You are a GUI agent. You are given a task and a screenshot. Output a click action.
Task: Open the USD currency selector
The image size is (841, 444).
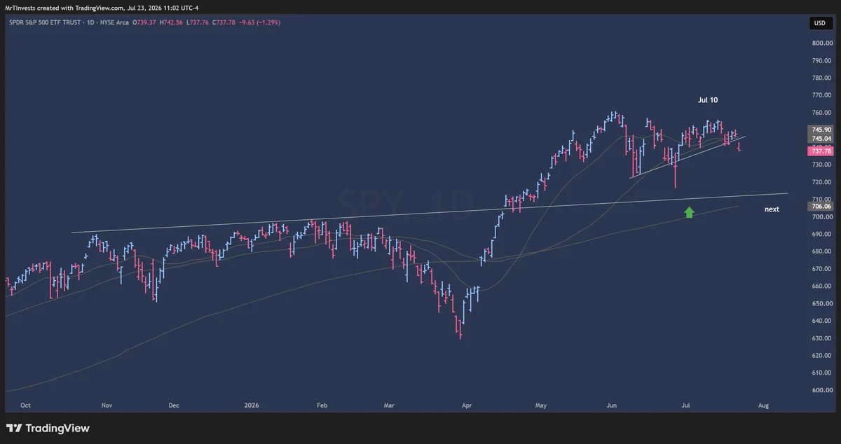[x=819, y=23]
